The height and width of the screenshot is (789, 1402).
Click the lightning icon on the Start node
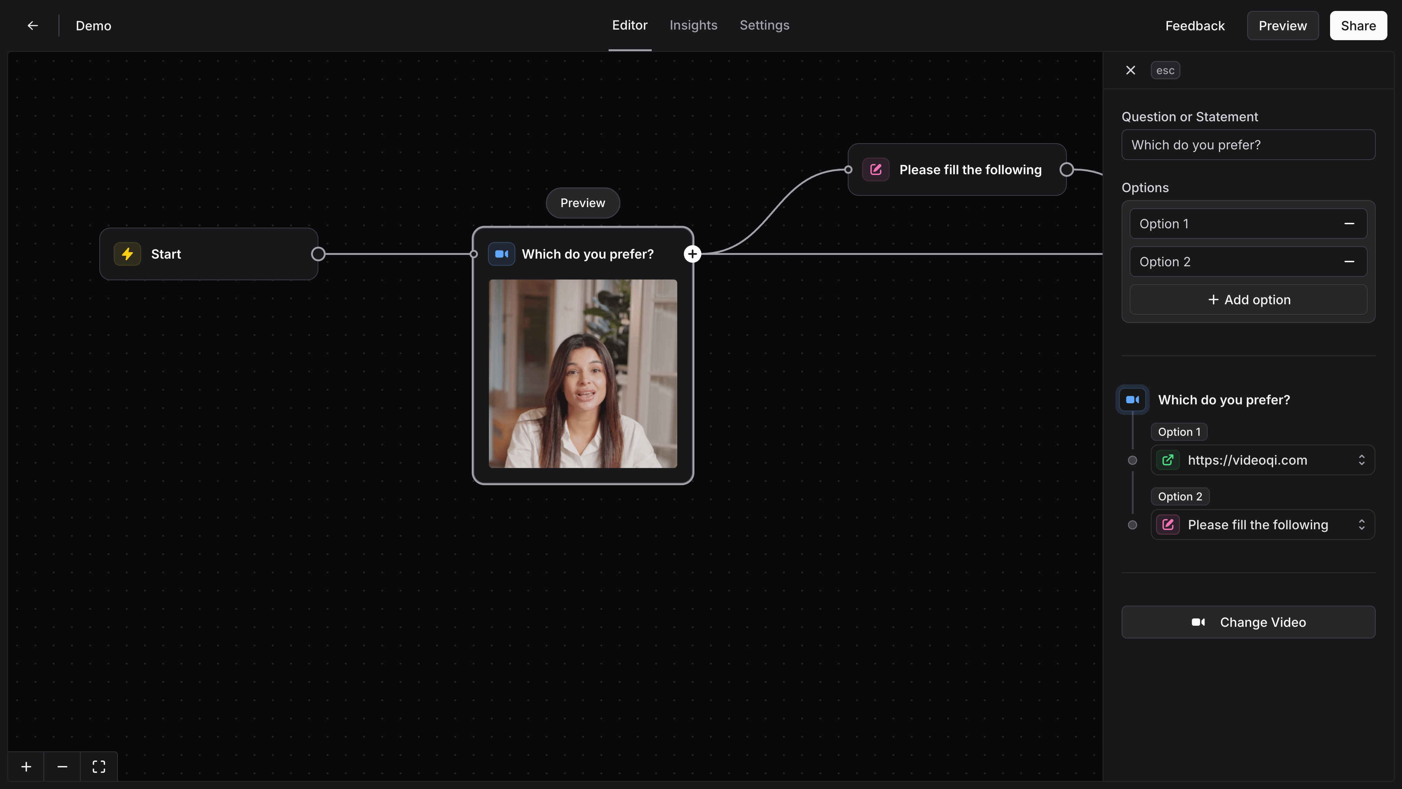127,254
